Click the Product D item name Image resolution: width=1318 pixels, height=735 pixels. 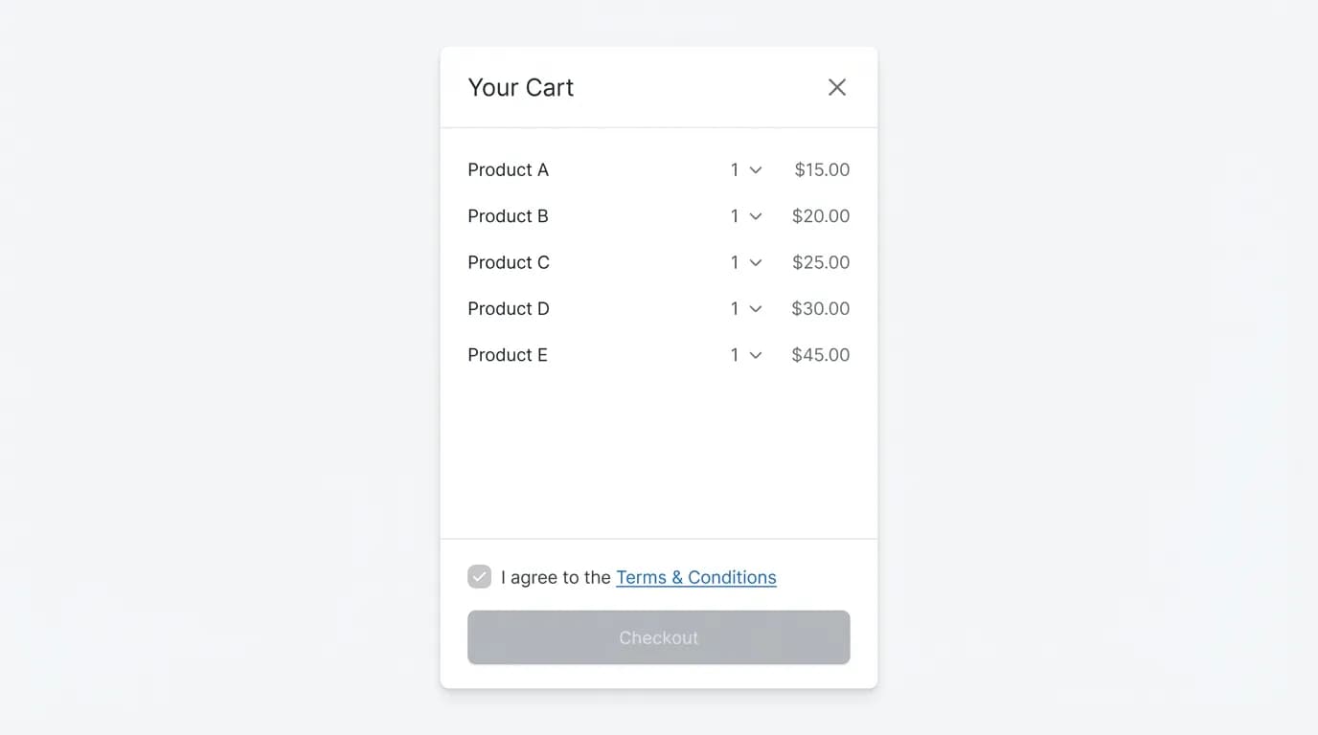pyautogui.click(x=509, y=308)
